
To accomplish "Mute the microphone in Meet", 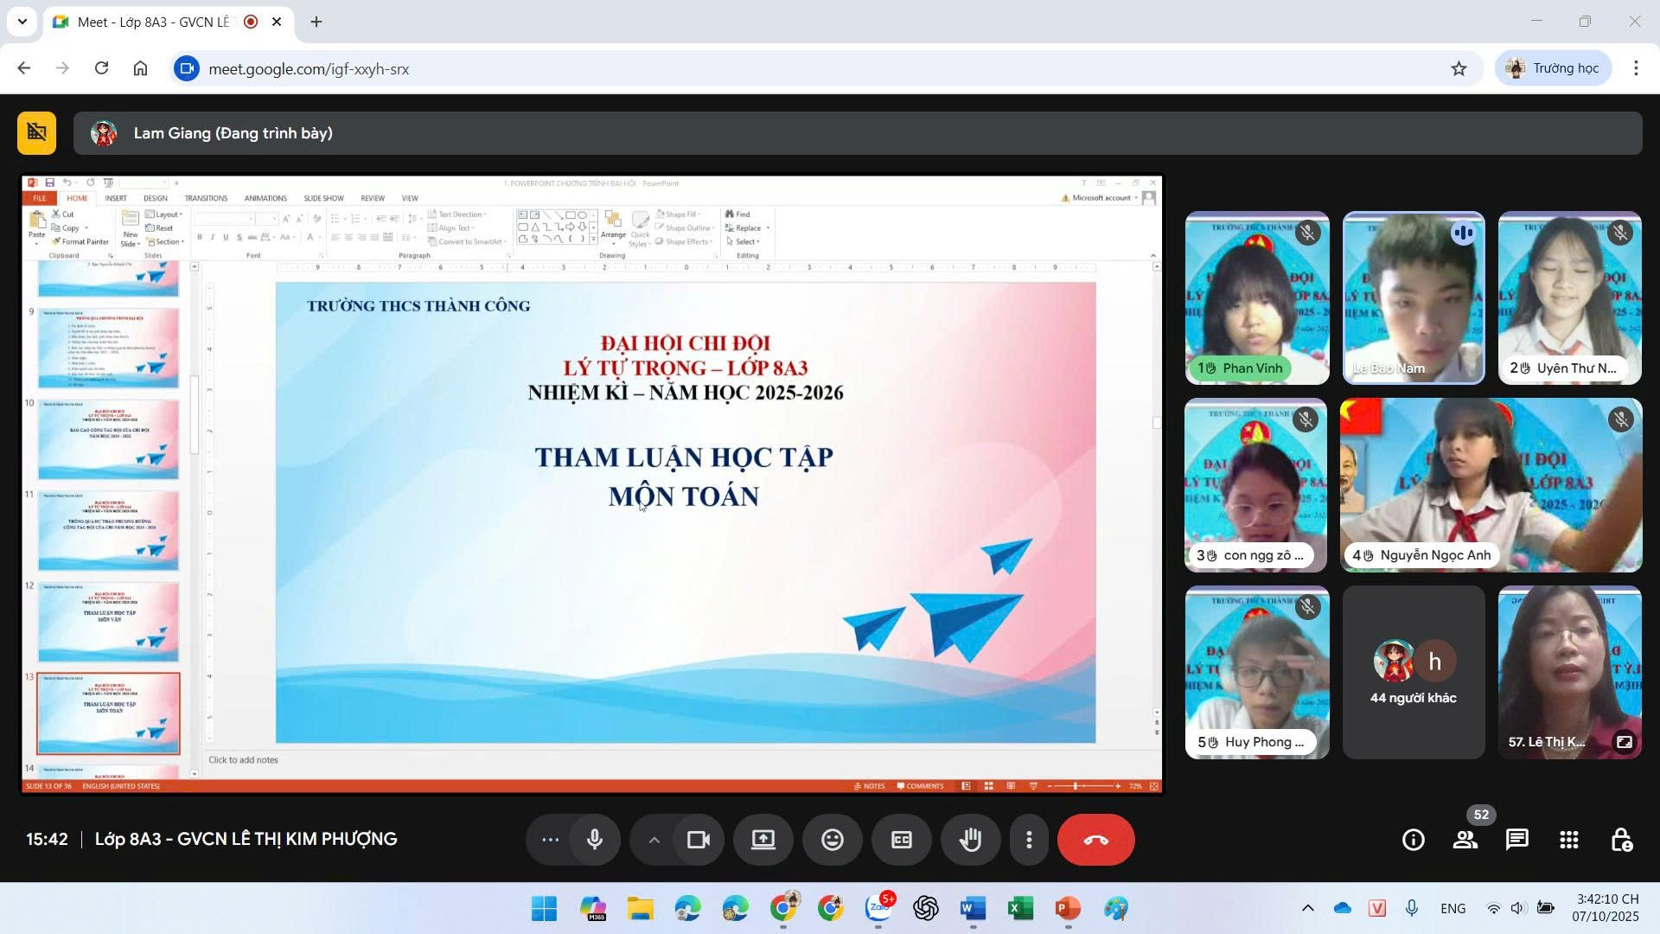I will [x=594, y=839].
